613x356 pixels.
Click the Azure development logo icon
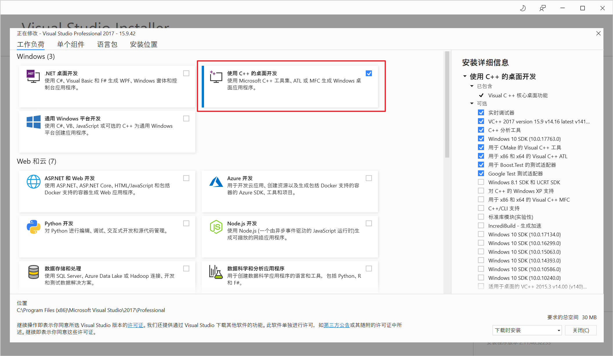pos(216,182)
